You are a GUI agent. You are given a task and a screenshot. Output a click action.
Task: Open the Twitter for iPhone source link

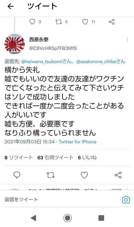click(x=77, y=142)
